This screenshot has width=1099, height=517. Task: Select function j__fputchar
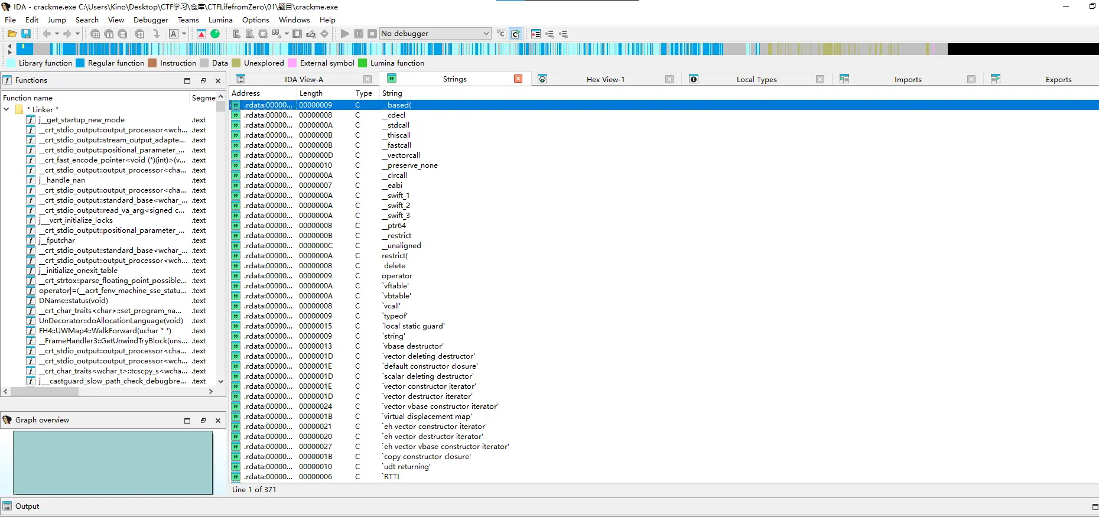pyautogui.click(x=57, y=240)
